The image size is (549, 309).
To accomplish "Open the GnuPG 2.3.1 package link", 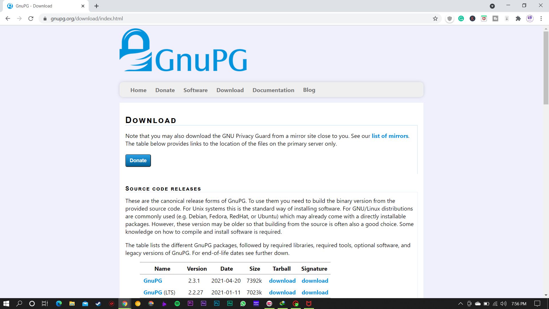I will tap(153, 281).
